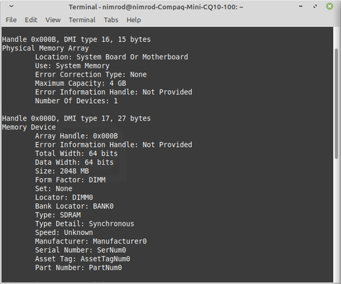The width and height of the screenshot is (341, 284).
Task: Click the 'Memory Device' heading text
Action: [29, 127]
